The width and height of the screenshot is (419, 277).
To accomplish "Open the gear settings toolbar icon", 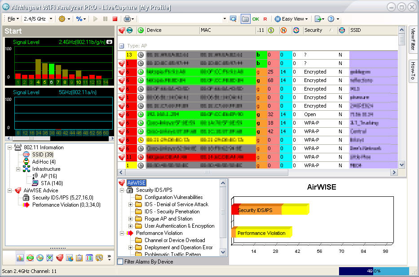I will point(62,19).
